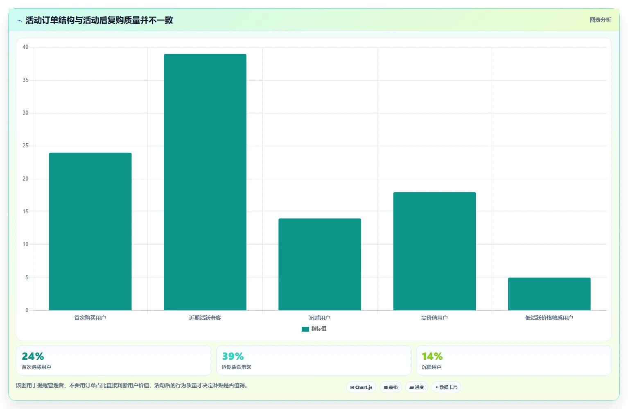The width and height of the screenshot is (628, 409).
Task: Select the 沉睡用户 bar in the chart
Action: 320,264
